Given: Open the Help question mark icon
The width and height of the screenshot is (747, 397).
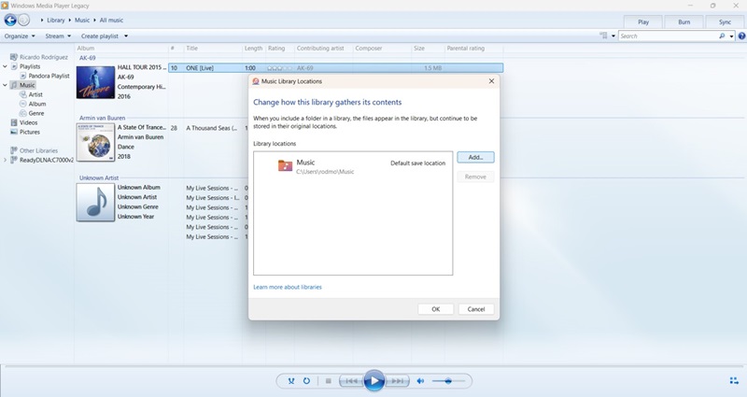Looking at the screenshot, I should (741, 35).
